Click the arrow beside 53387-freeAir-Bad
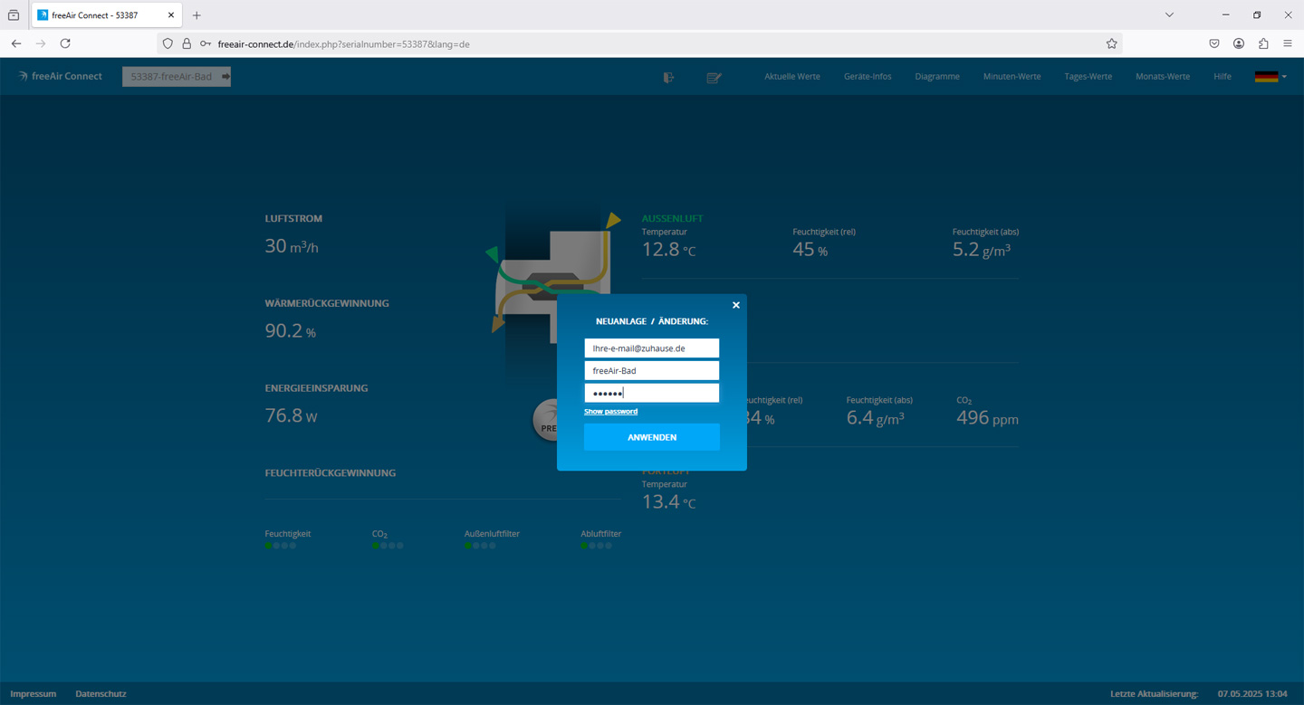This screenshot has width=1304, height=705. [x=225, y=77]
